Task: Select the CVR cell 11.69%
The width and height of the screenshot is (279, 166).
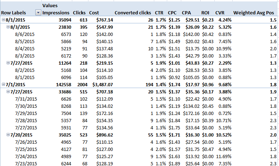Action: [x=224, y=156]
